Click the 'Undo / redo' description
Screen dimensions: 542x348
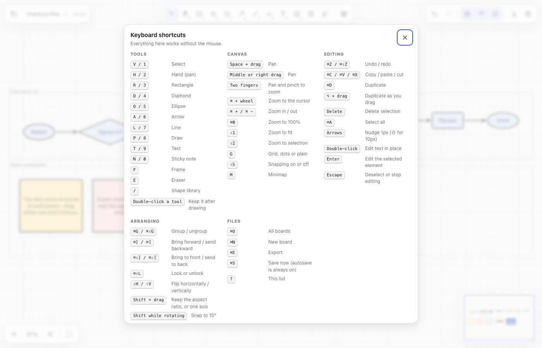[x=378, y=64]
